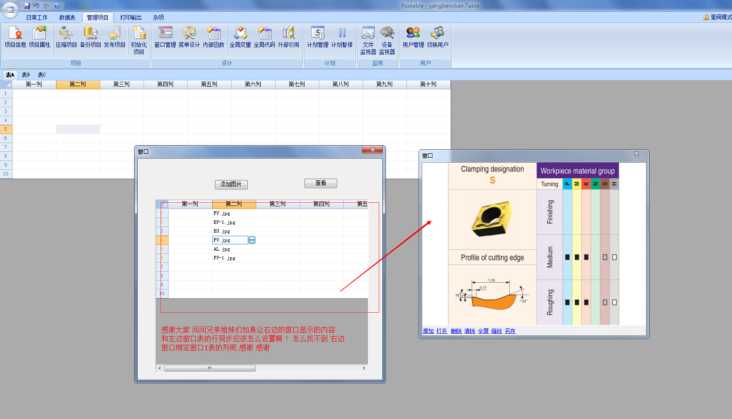Click the 增加 link in image window
Screen dimensions: 732x419
[428, 331]
